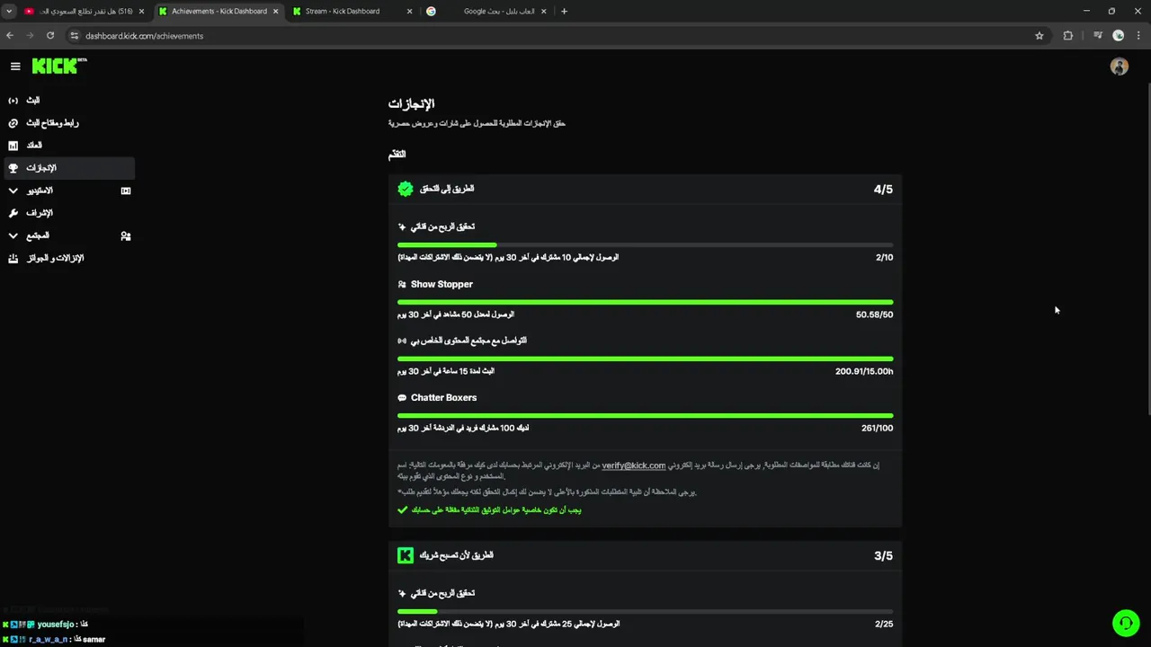Open stream link and key page
1151x647 pixels.
51,123
